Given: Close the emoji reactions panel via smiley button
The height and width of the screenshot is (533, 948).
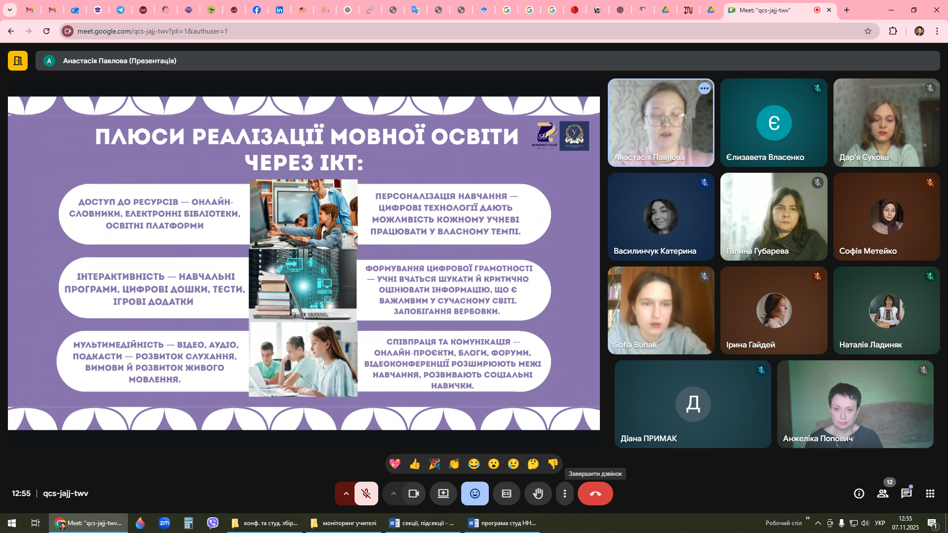Looking at the screenshot, I should coord(474,494).
